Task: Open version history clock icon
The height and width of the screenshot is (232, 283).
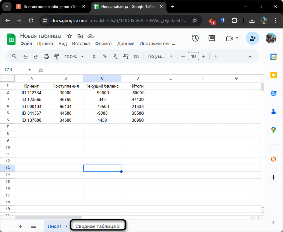Action: click(195, 38)
